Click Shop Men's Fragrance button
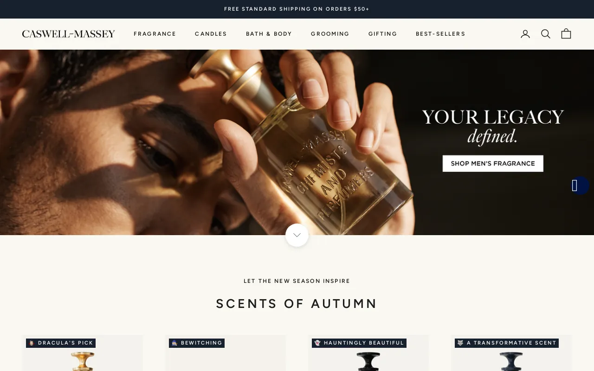The width and height of the screenshot is (594, 371). (493, 164)
